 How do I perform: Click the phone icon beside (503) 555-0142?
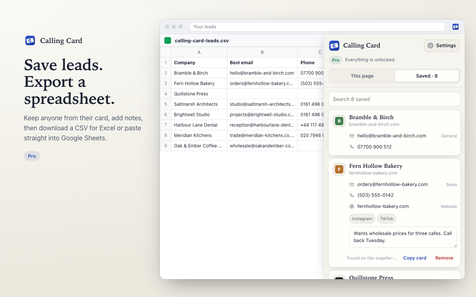352,195
